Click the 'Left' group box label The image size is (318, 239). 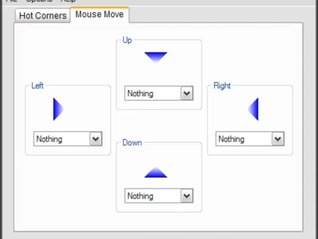click(x=37, y=86)
